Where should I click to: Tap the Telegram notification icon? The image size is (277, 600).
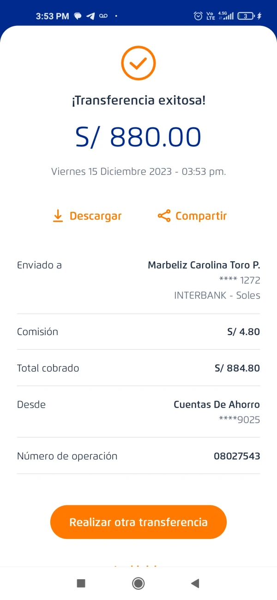pos(90,16)
